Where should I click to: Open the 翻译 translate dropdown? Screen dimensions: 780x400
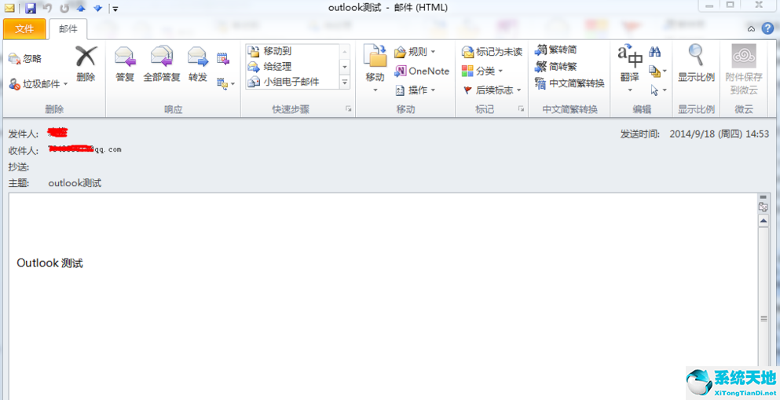[x=630, y=68]
